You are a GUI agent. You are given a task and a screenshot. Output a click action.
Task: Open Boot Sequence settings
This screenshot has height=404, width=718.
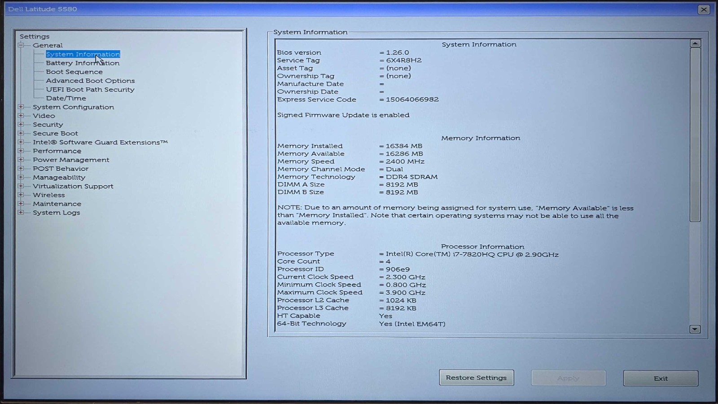click(x=74, y=72)
